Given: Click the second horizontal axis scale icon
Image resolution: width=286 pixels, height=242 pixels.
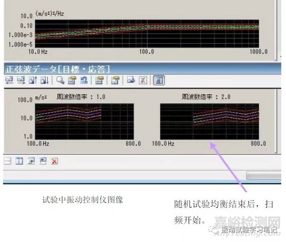Looking at the screenshot, I should (x=21, y=80).
